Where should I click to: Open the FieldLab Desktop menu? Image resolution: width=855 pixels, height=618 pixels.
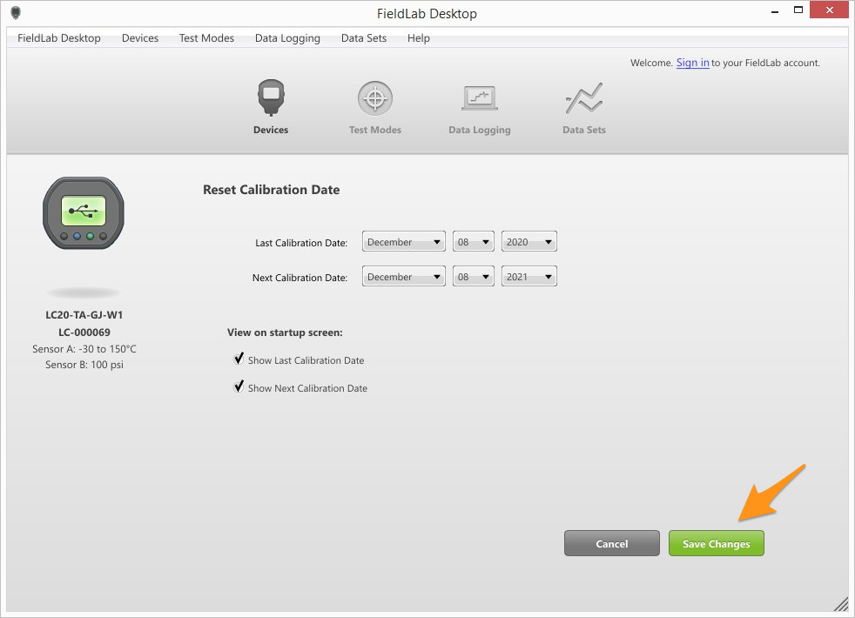pyautogui.click(x=59, y=38)
